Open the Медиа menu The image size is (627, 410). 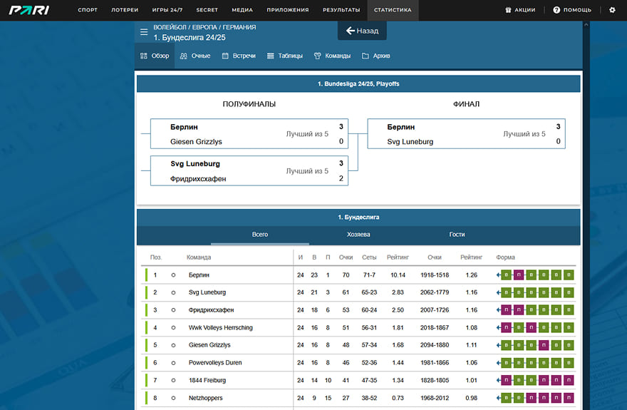coord(242,10)
